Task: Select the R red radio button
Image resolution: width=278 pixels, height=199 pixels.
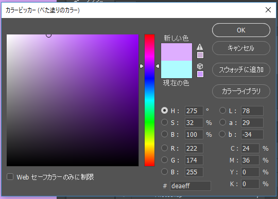Action: pos(165,148)
